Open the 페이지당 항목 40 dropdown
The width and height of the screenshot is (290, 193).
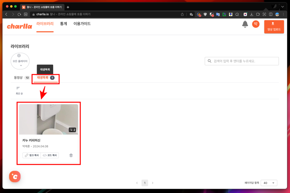(x=269, y=183)
